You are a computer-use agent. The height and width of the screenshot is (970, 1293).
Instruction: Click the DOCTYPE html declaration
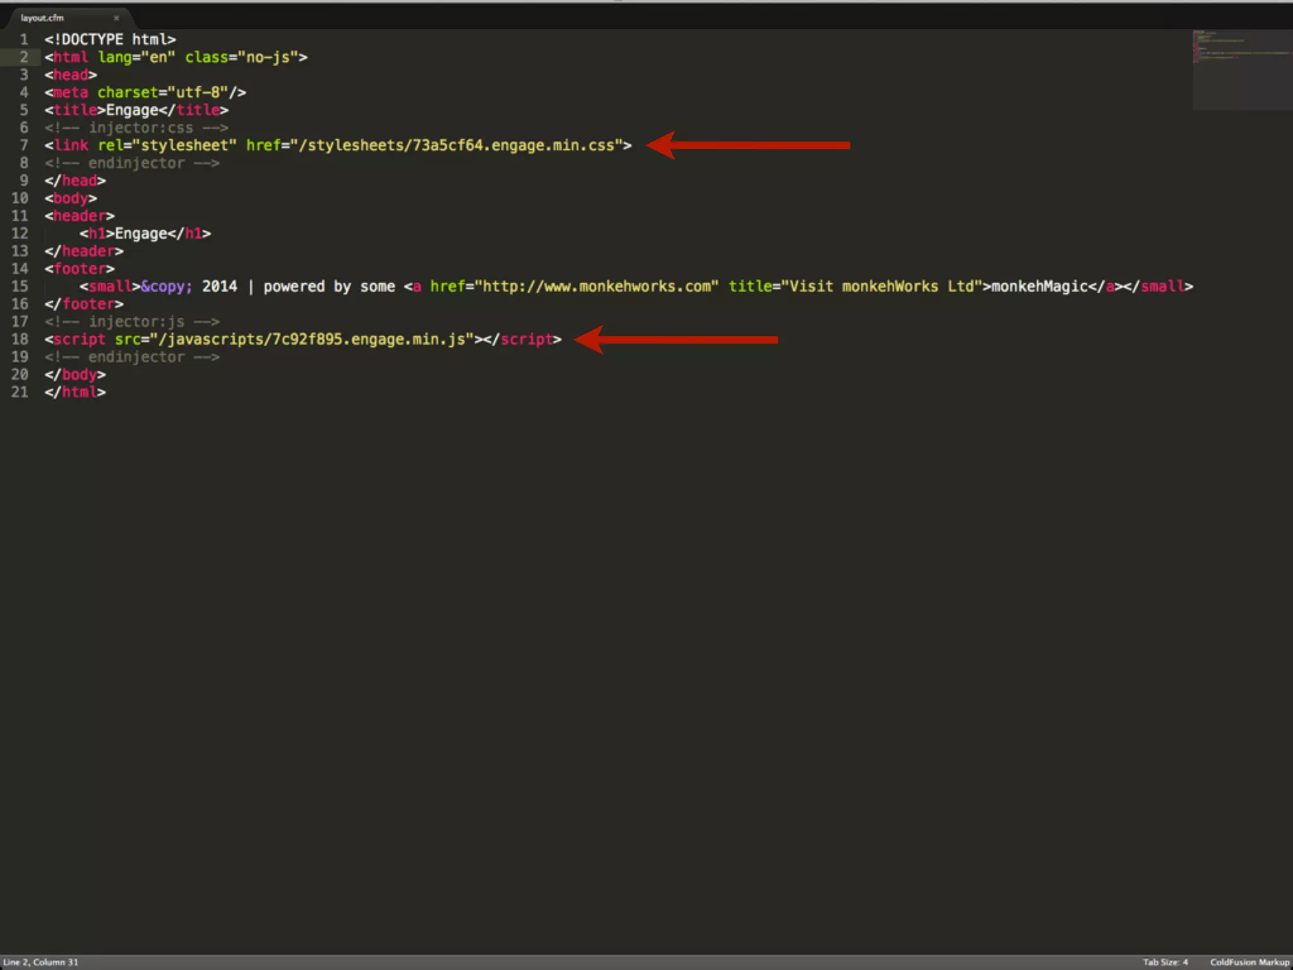(110, 40)
